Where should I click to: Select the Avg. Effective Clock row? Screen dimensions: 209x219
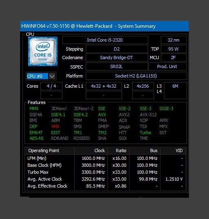(x=105, y=186)
